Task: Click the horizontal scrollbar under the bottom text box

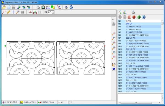Action: [136, 103]
